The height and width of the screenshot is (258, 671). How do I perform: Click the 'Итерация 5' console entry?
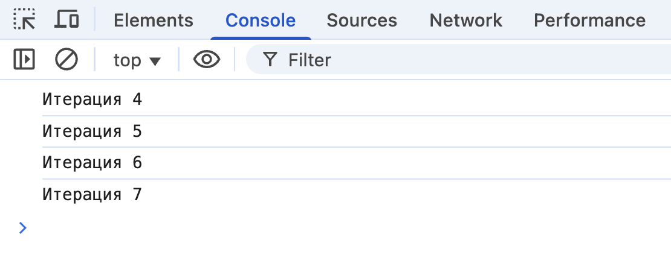92,131
